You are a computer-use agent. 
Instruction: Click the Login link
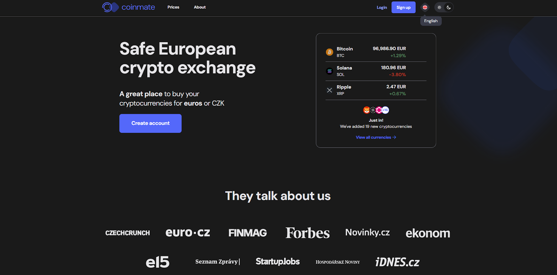pos(382,8)
